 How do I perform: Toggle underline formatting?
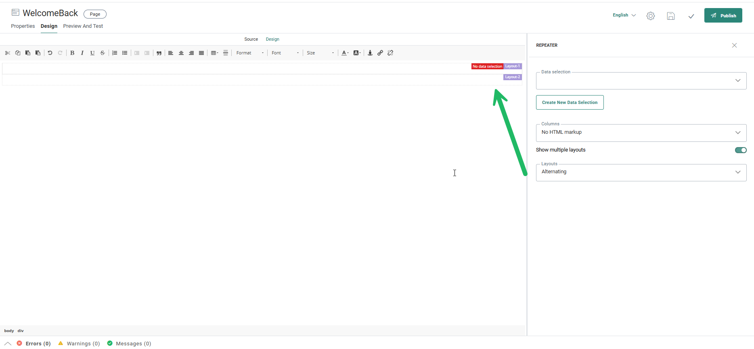tap(92, 53)
